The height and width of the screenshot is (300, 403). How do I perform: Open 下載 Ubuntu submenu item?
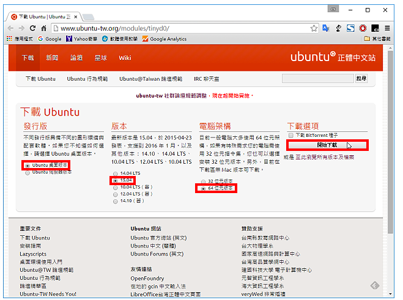[40, 79]
